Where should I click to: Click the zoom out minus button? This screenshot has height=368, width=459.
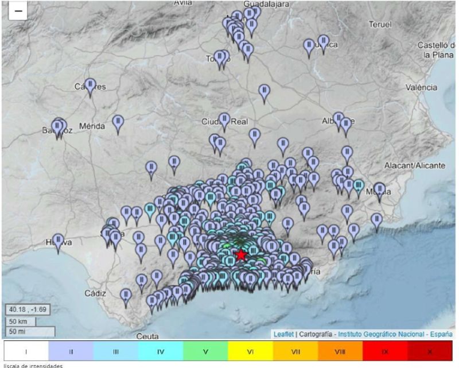18,11
